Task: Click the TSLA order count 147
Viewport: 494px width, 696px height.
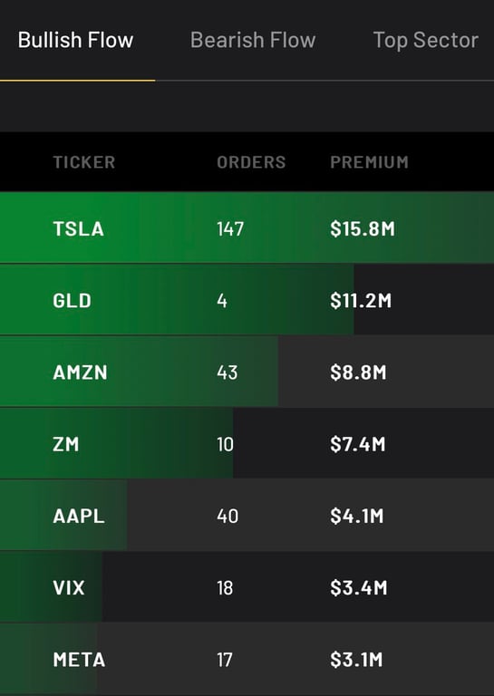Action: tap(230, 229)
